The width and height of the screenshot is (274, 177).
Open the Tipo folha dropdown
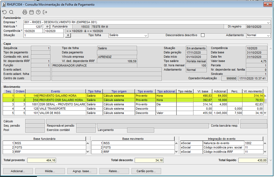(146, 36)
